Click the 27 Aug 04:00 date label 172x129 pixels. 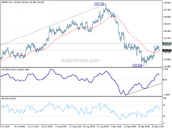pos(103,126)
